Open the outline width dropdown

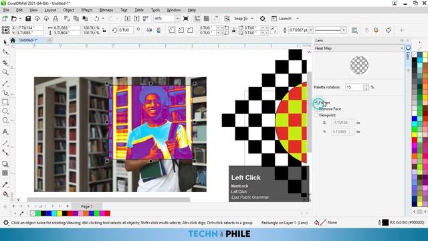[x=311, y=30]
